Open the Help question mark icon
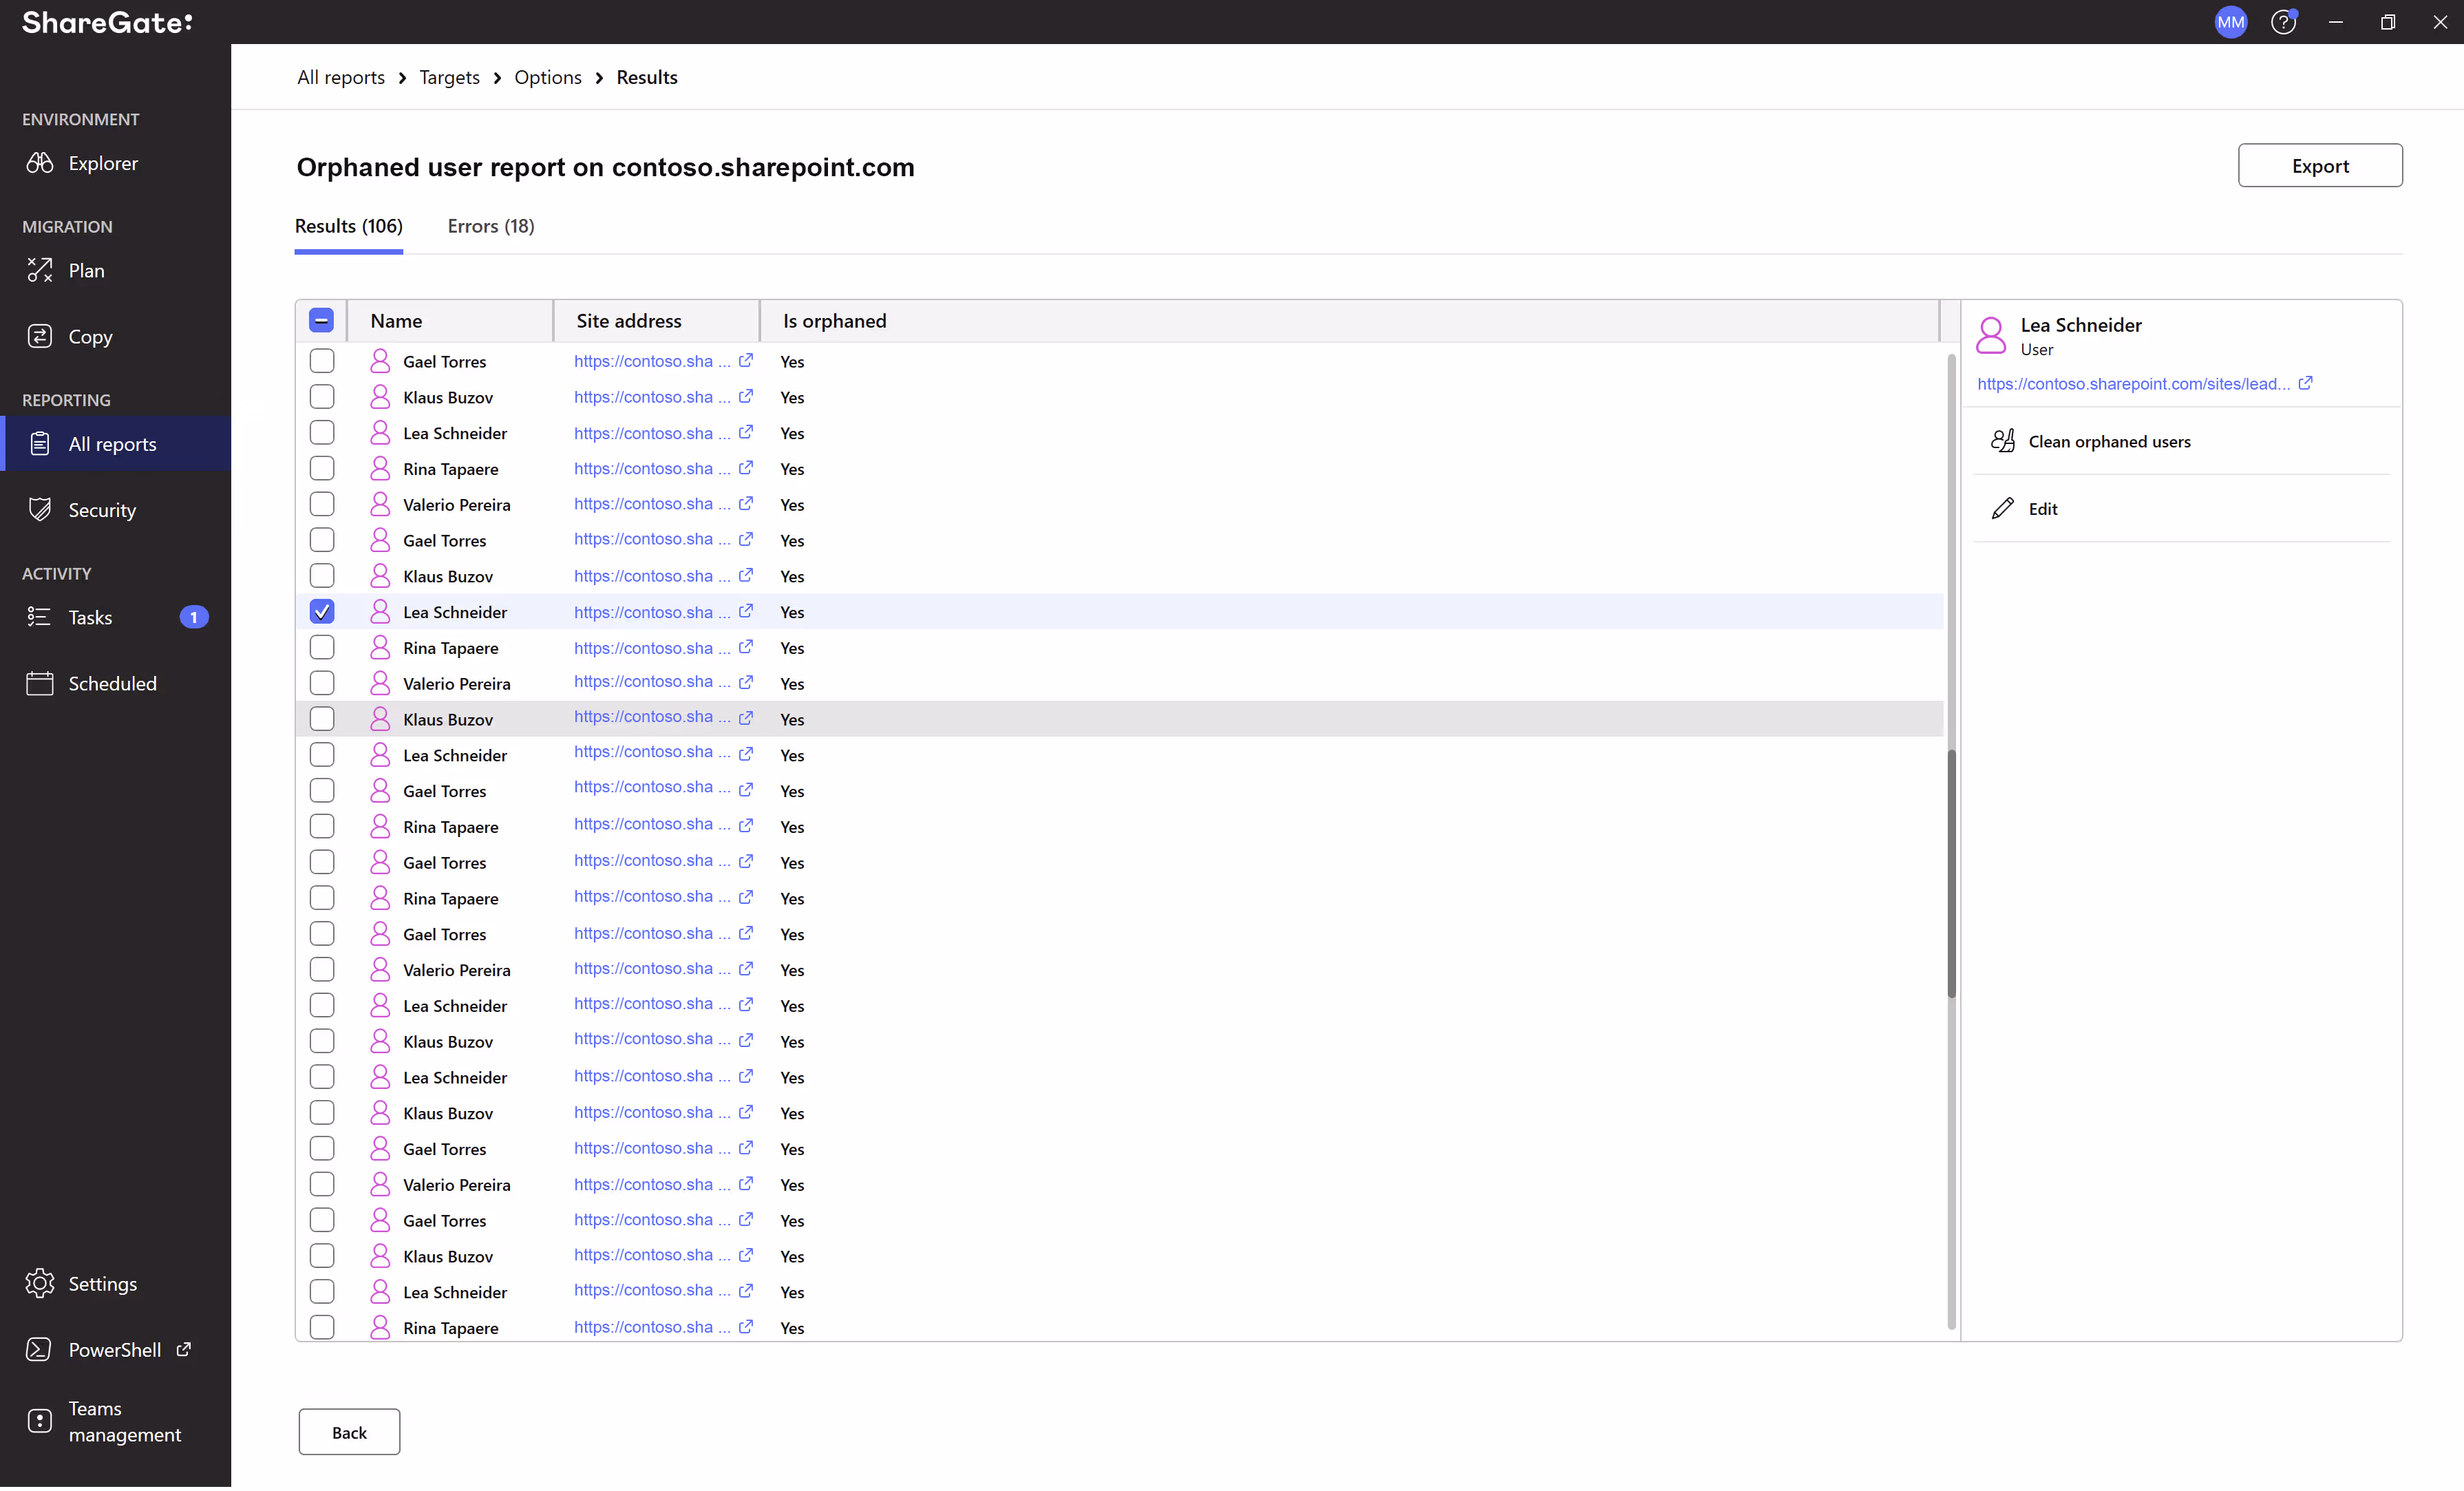 2283,22
